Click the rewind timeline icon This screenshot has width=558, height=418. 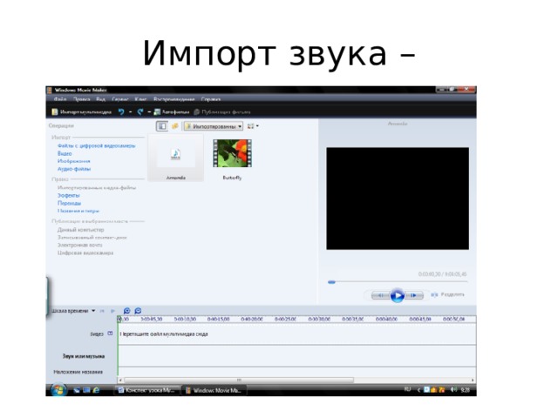coord(102,311)
